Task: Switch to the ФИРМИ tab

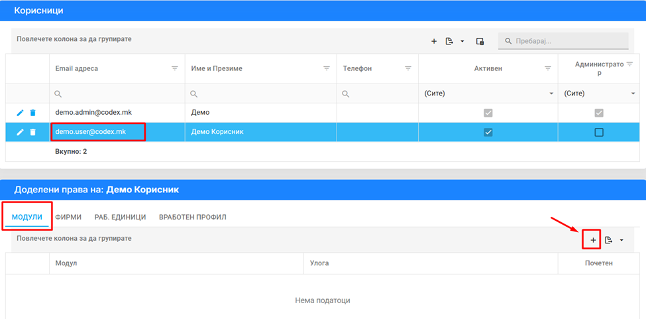Action: (68, 217)
